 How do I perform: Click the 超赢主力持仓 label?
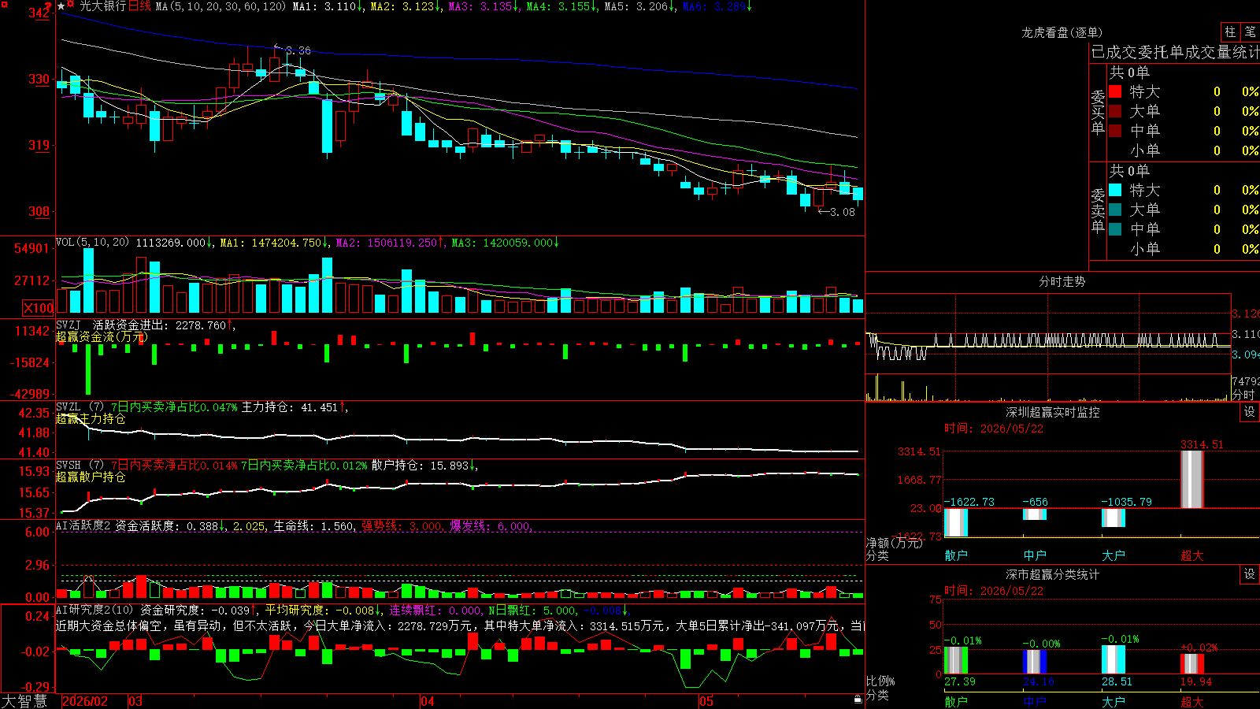[x=91, y=419]
